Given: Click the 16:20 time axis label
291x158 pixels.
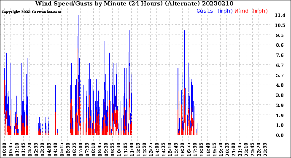Looking at the screenshot, I should point(182,150).
